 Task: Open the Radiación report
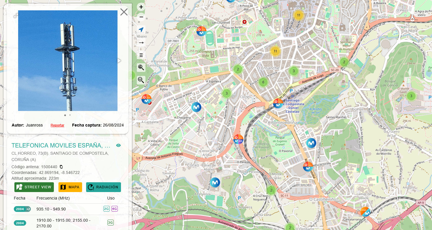103,187
